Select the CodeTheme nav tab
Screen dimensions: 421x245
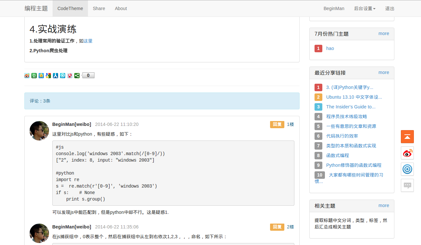70,8
